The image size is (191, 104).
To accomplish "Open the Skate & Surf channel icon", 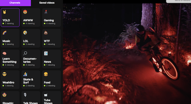I will point(25,74).
